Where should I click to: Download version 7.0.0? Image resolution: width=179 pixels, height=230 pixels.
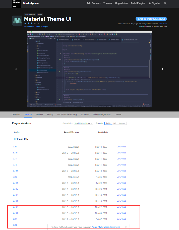click(x=121, y=177)
